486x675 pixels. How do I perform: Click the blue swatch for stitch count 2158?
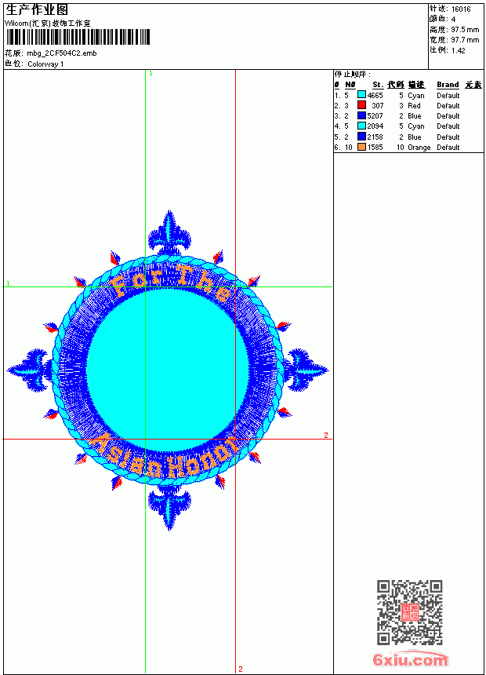tap(361, 137)
